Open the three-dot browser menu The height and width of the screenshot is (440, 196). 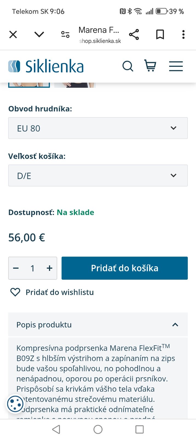coord(183,34)
